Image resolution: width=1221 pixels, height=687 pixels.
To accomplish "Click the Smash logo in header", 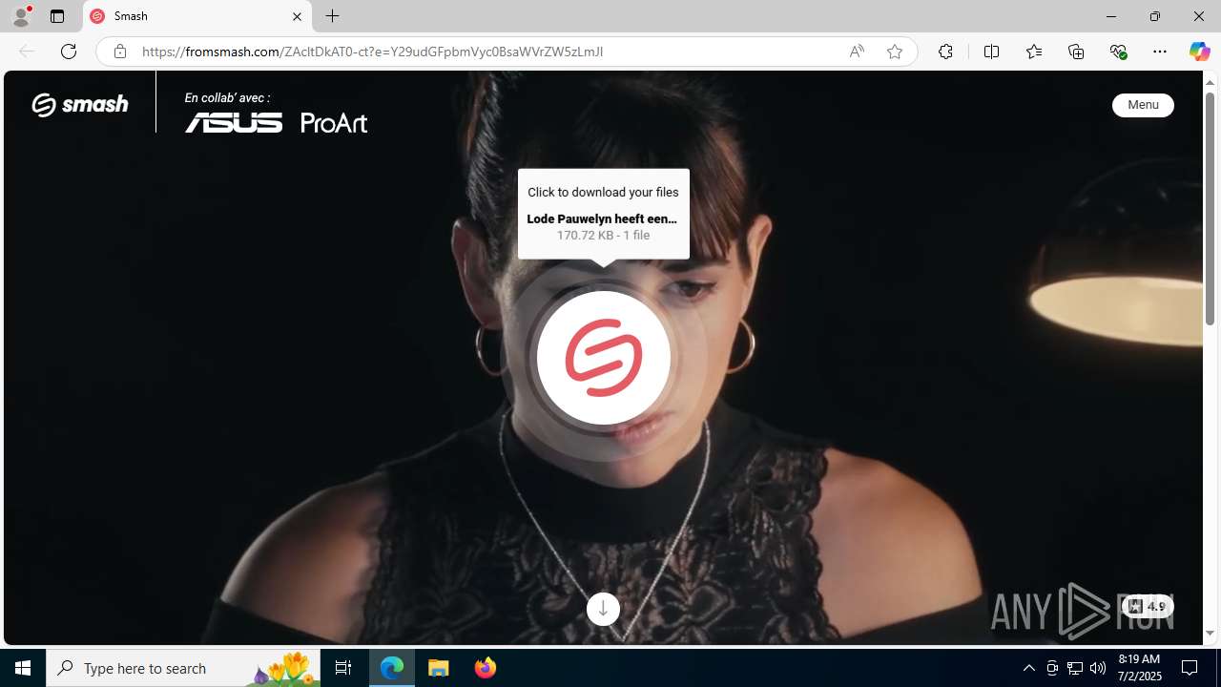I will click(80, 104).
